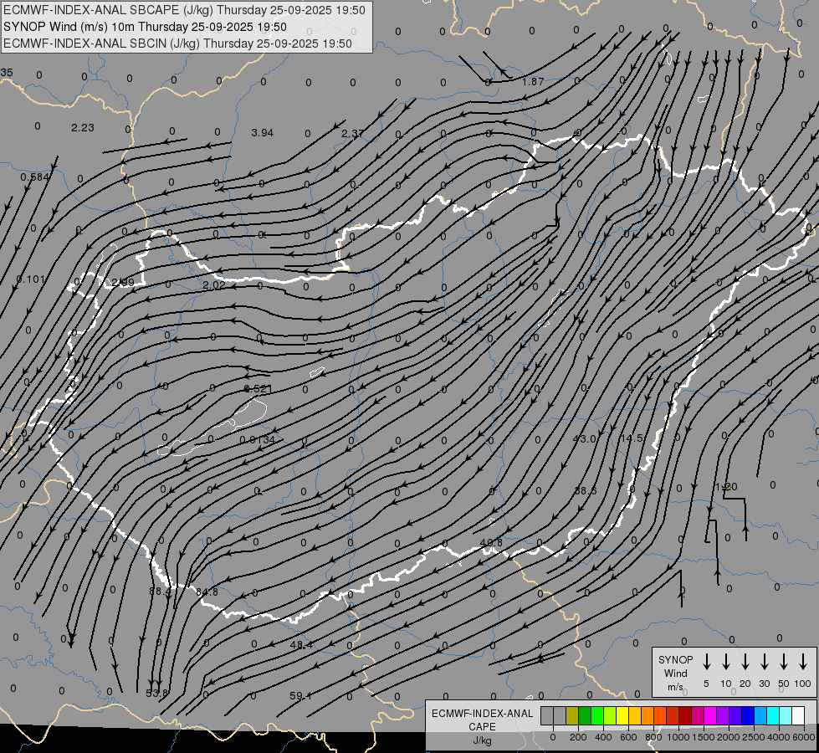Pick the 100 m/s wind arrow symbol

(803, 662)
